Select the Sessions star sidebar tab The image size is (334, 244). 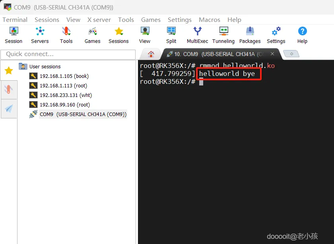tap(9, 70)
